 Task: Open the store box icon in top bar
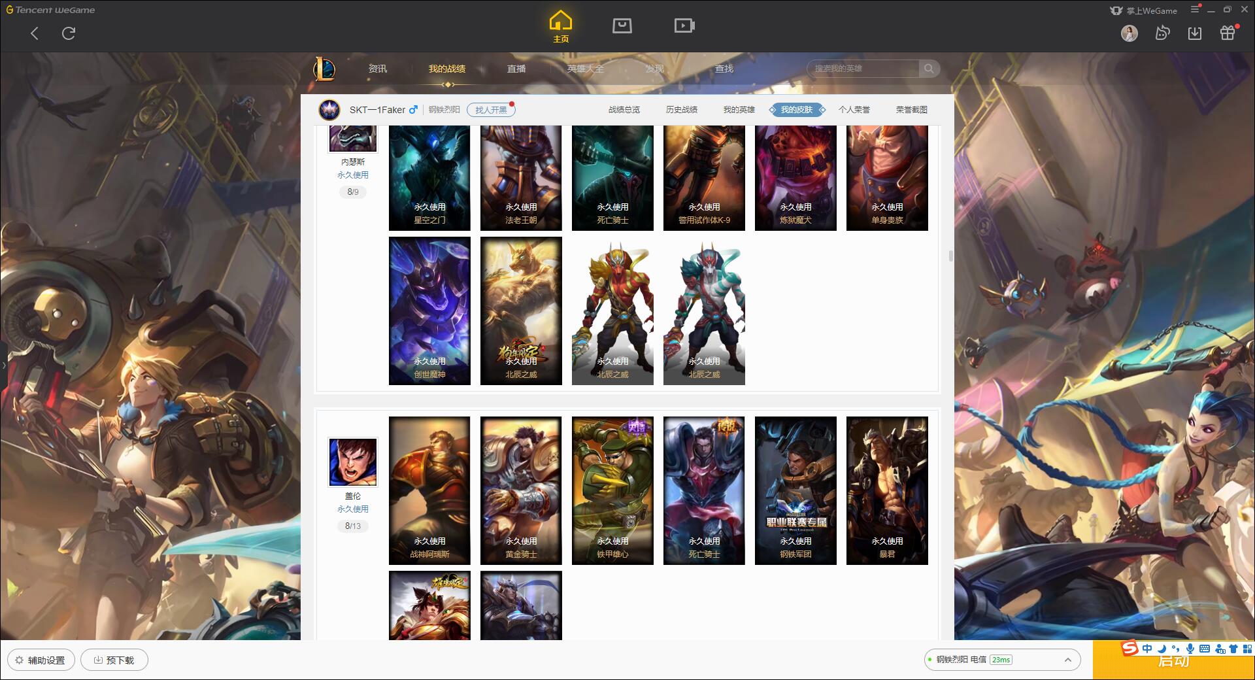click(x=622, y=25)
